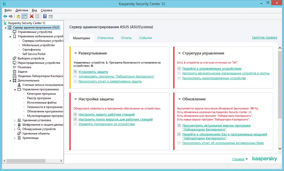The image size is (284, 171).
Task: Expand the Удаленная установка tree node
Action: [15, 120]
